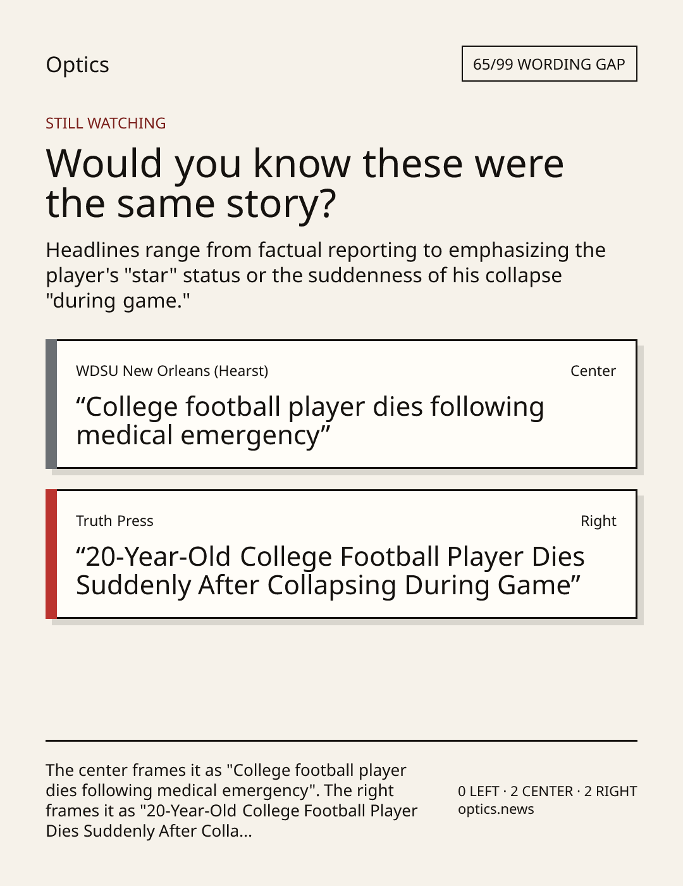The image size is (683, 886).
Task: Select the STILL WATCHING label
Action: (x=106, y=123)
